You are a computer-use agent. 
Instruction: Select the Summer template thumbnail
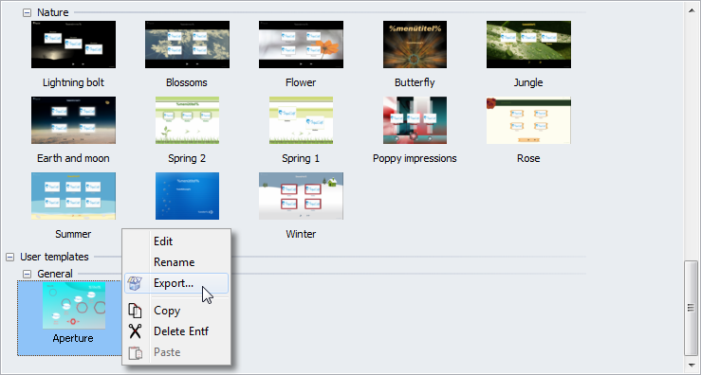coord(73,196)
